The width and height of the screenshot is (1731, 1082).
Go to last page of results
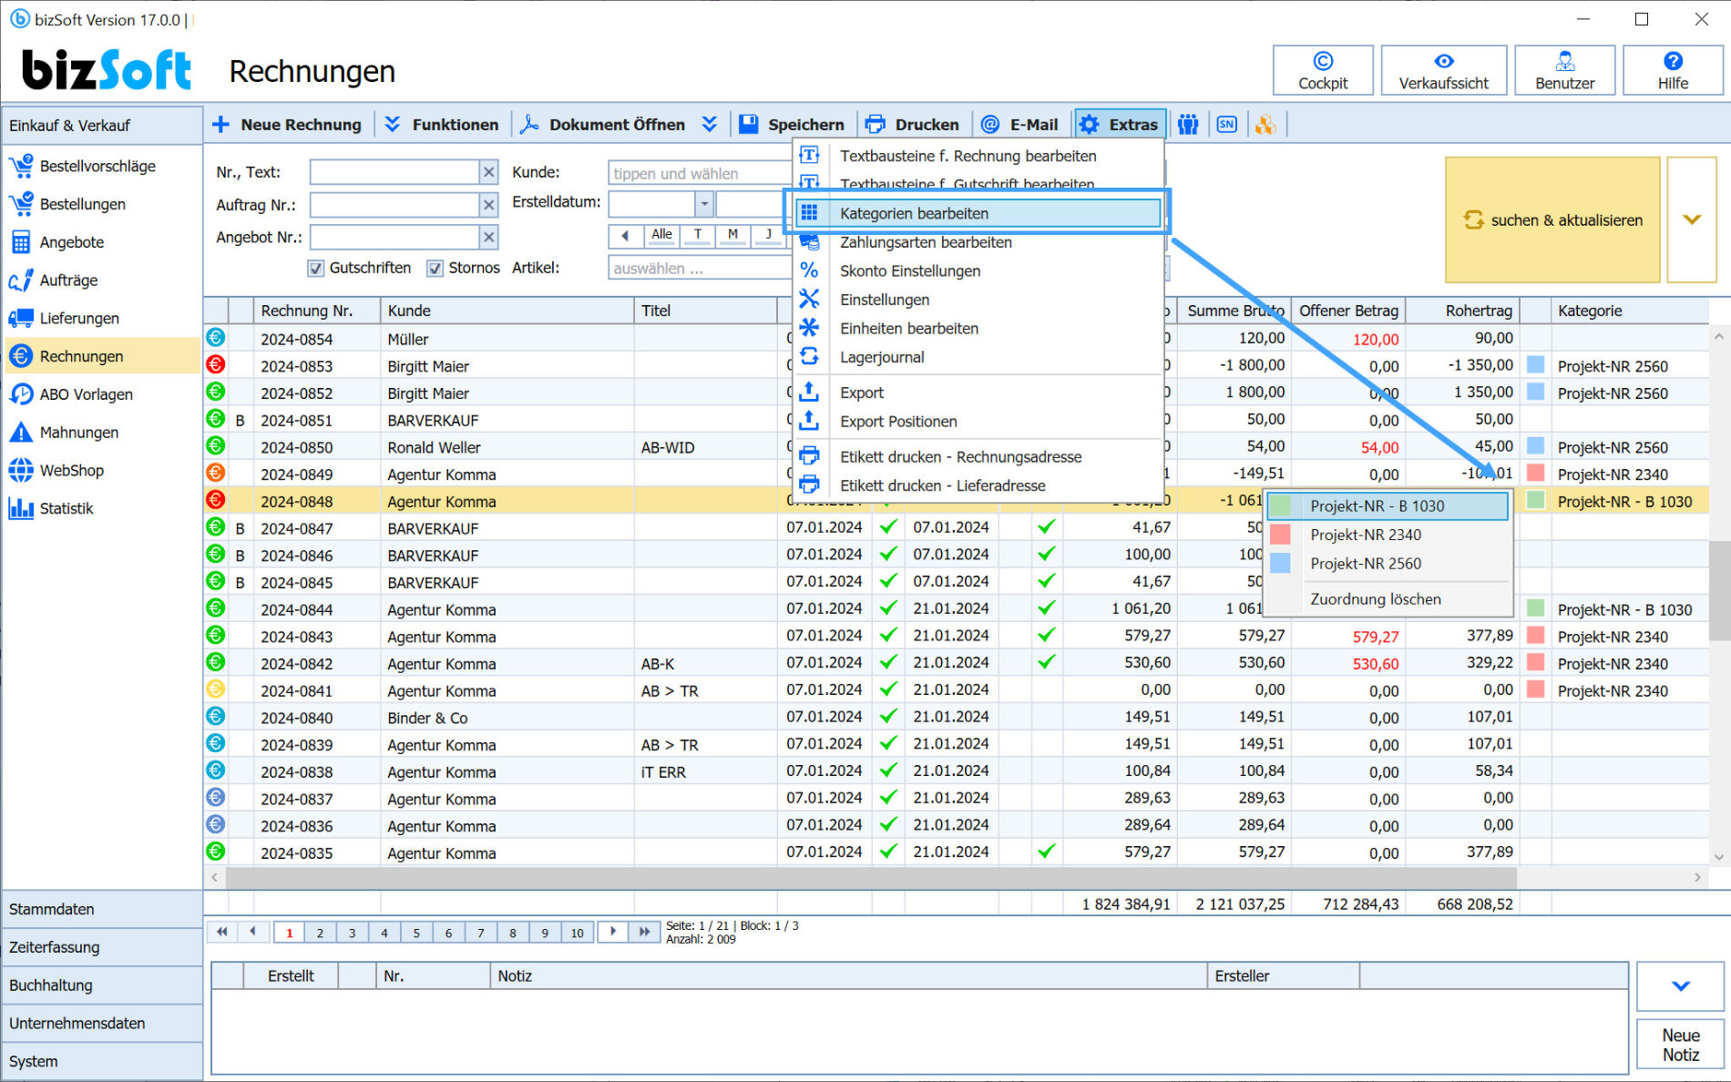[x=645, y=932]
